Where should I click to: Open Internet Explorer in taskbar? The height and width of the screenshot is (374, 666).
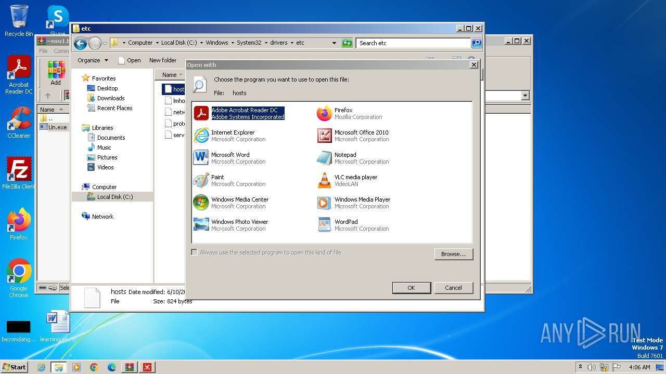click(42, 367)
